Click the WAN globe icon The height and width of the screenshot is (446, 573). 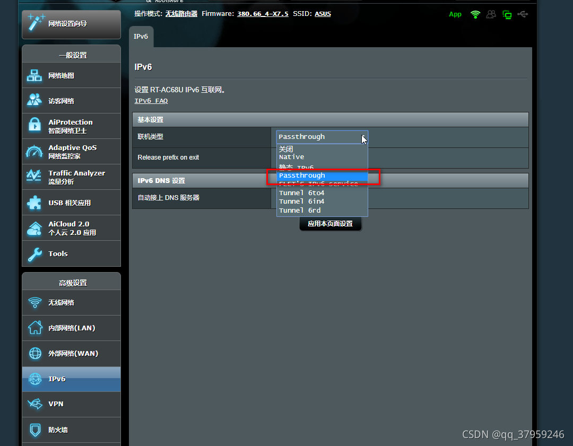(x=35, y=353)
